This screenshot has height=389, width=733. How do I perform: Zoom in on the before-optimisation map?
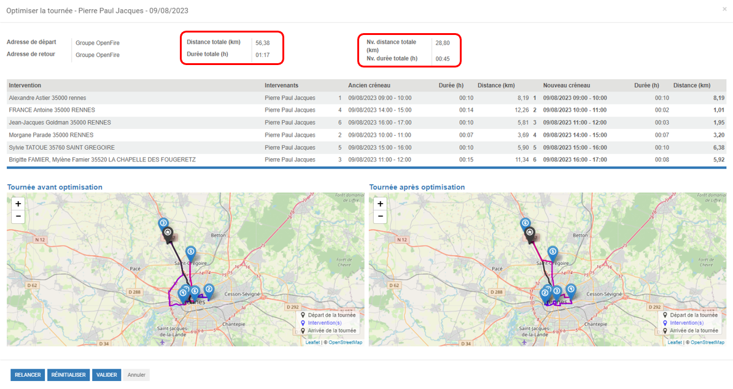18,204
